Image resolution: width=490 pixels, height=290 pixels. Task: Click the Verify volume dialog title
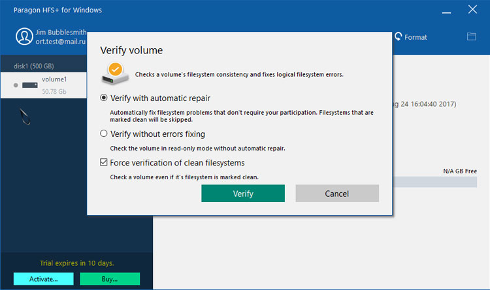pos(131,50)
